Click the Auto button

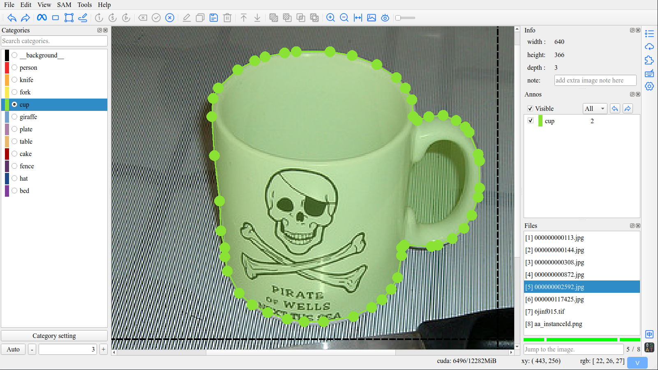pyautogui.click(x=13, y=349)
